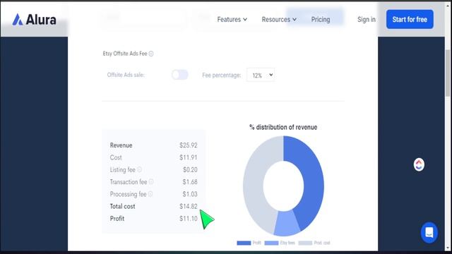Screen dimensions: 452x254
Task: Click the Sign in link
Action: click(367, 19)
